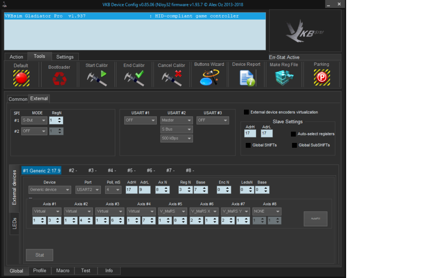
Task: Click the Make Reg File icon
Action: [284, 78]
